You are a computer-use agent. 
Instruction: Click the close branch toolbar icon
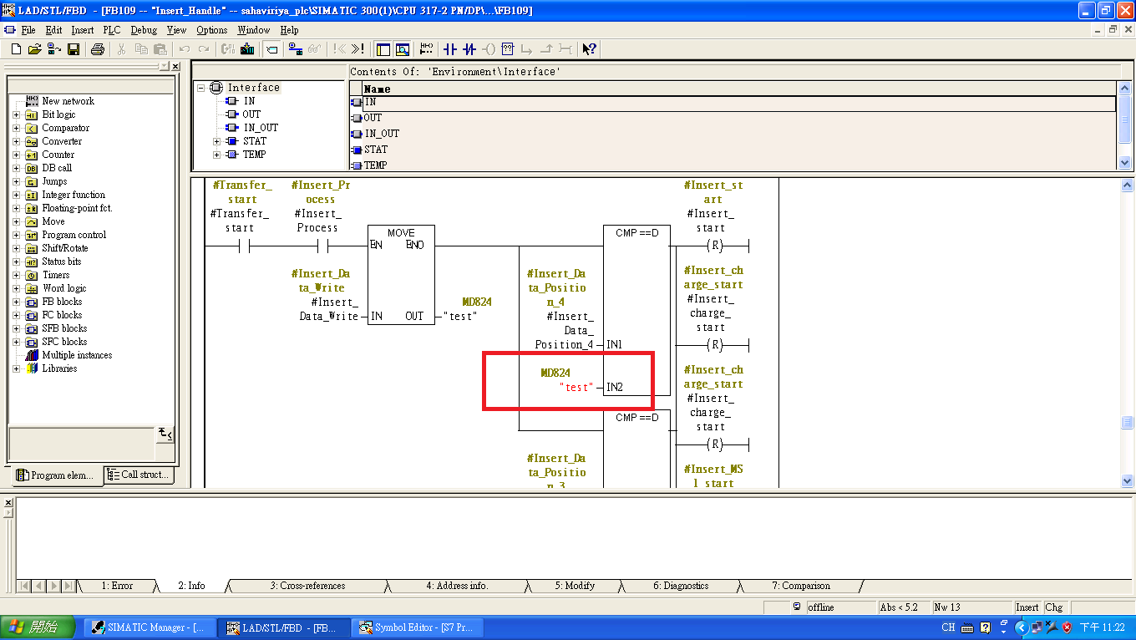(x=546, y=49)
